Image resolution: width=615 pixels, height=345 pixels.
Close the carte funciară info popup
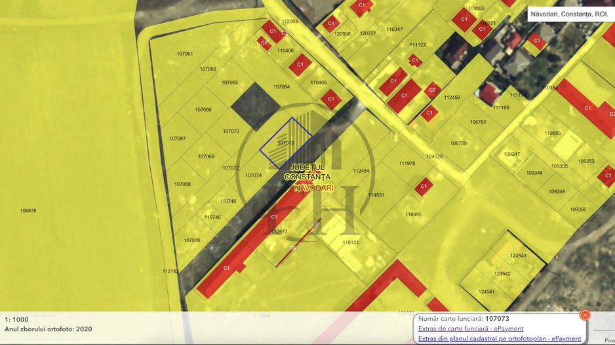pos(585,315)
